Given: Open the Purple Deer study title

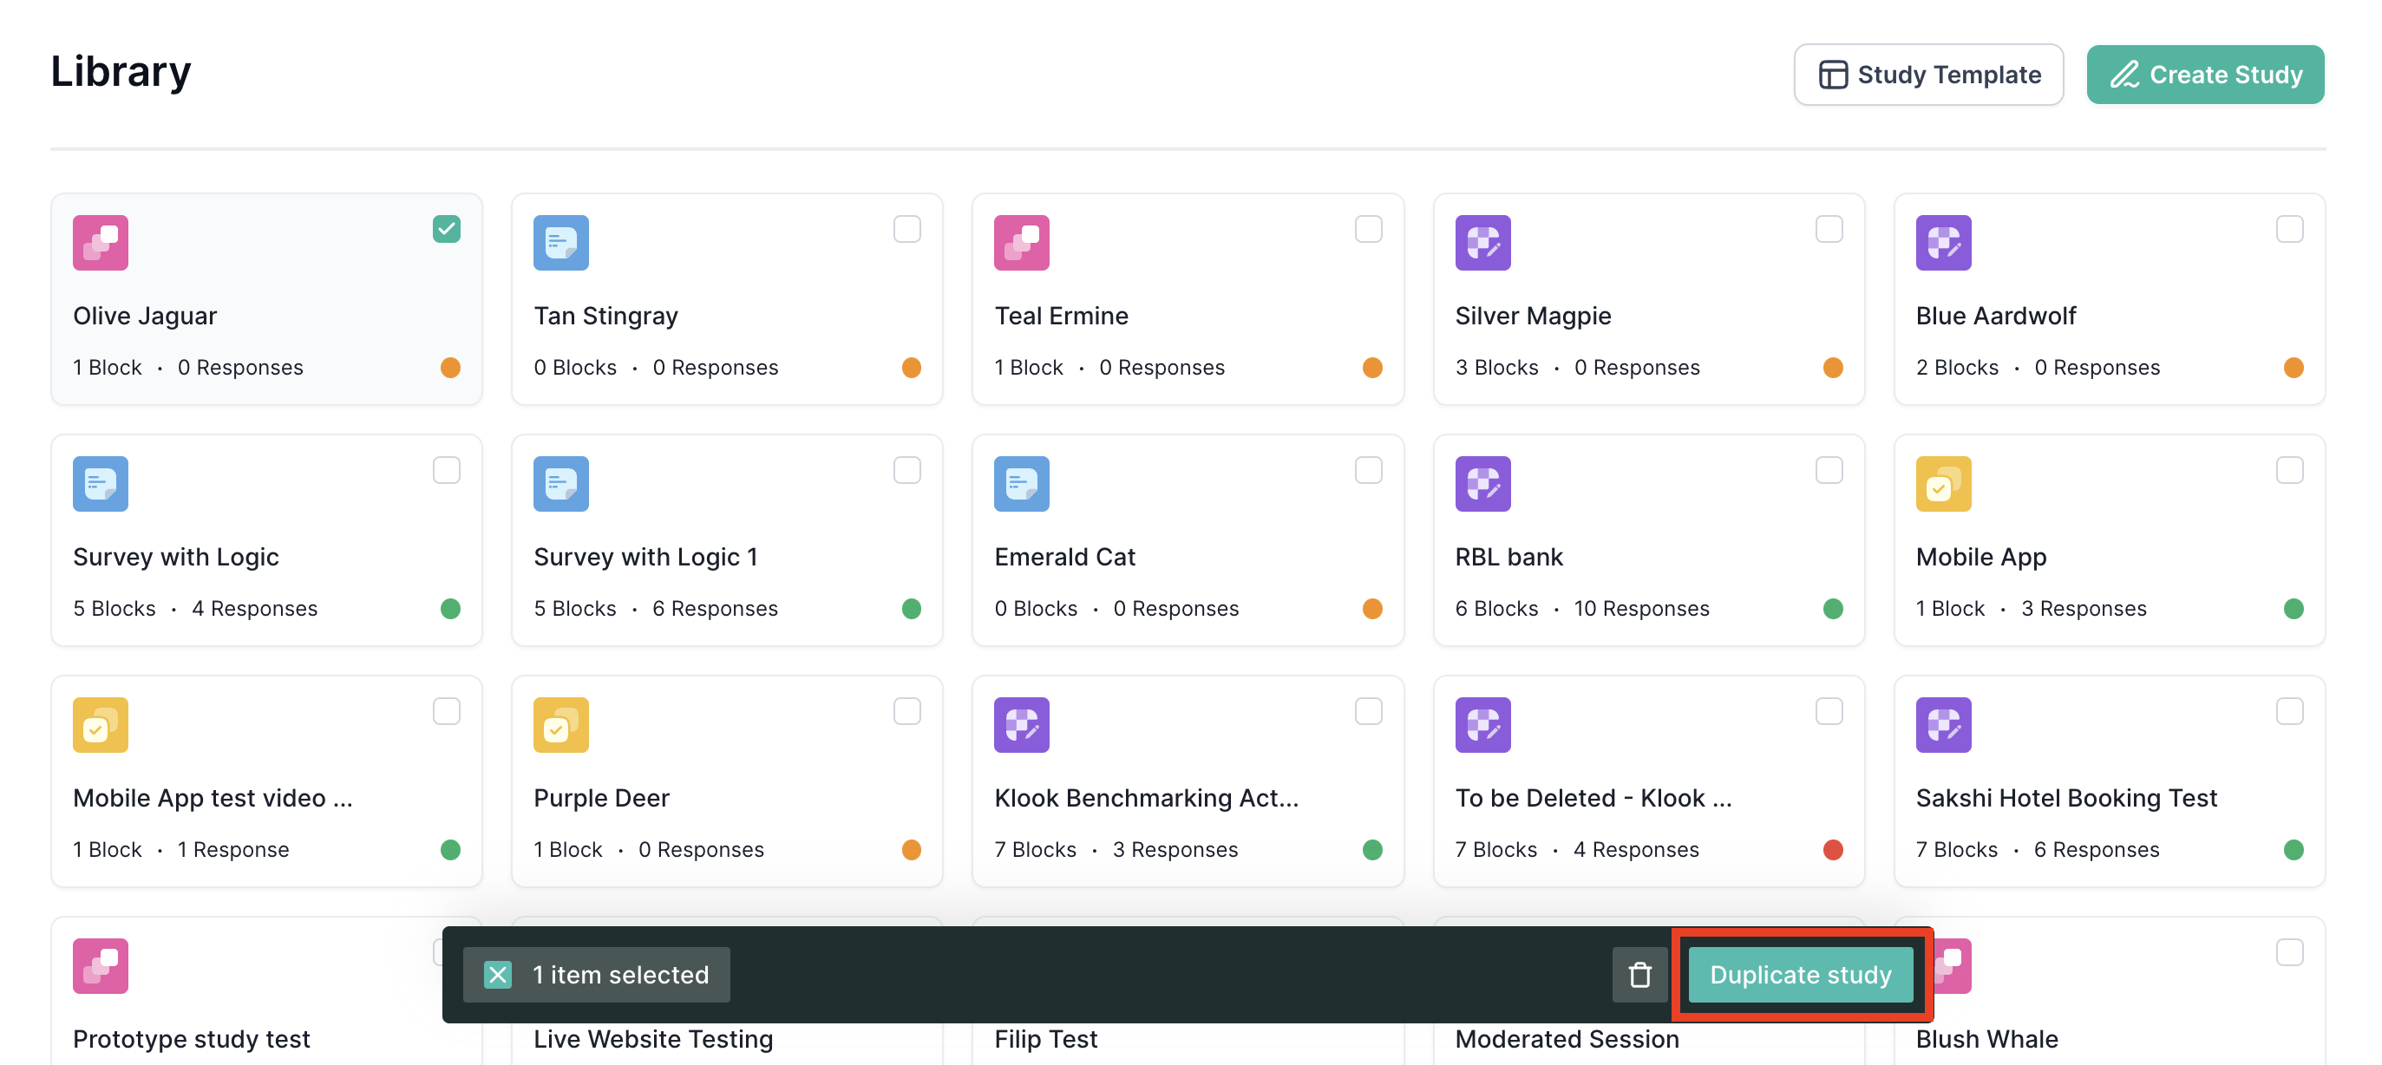Looking at the screenshot, I should (601, 798).
